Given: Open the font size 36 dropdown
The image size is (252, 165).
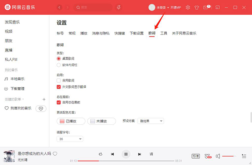Looking at the screenshot, I should (x=70, y=139).
